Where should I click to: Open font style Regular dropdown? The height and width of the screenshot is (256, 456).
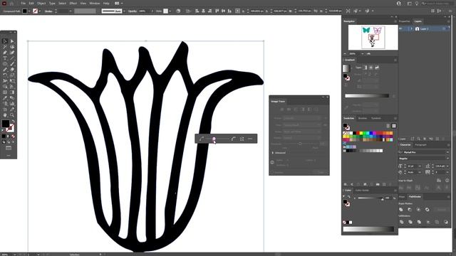447,159
